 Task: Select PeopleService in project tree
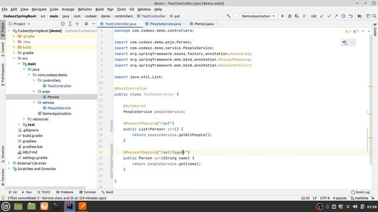[x=59, y=108]
